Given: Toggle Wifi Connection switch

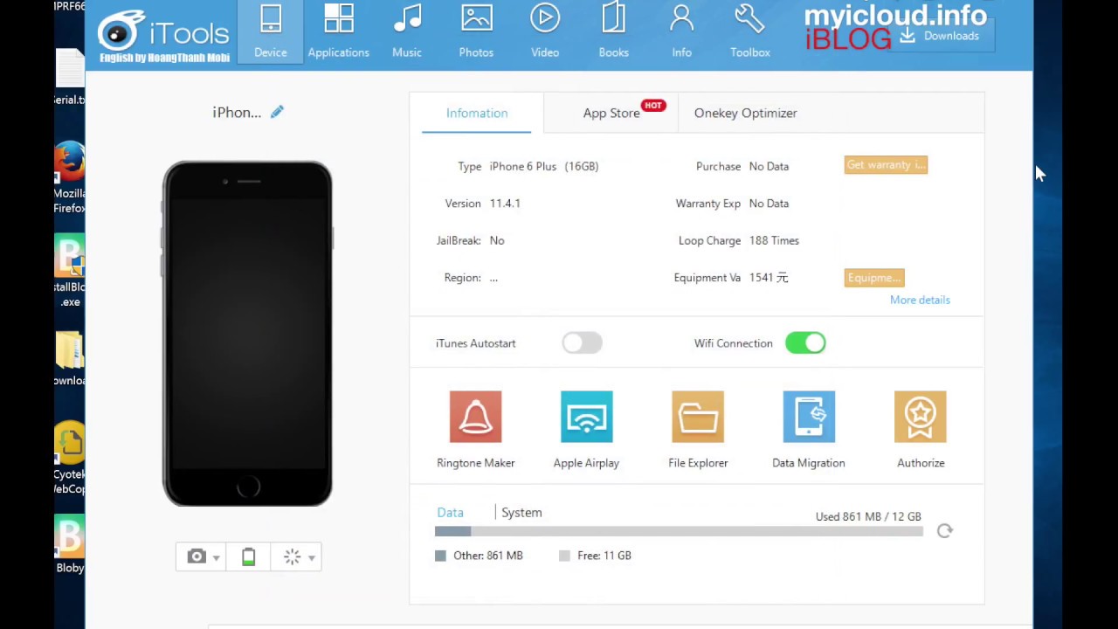Looking at the screenshot, I should pyautogui.click(x=805, y=343).
